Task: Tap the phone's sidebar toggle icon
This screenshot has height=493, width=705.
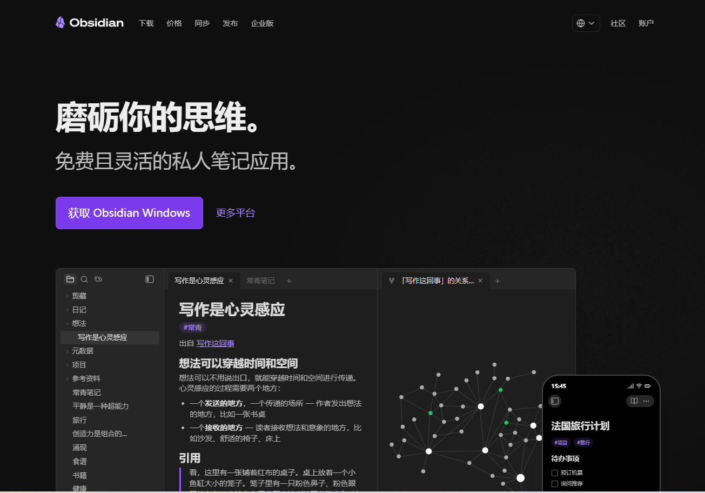Action: 555,401
